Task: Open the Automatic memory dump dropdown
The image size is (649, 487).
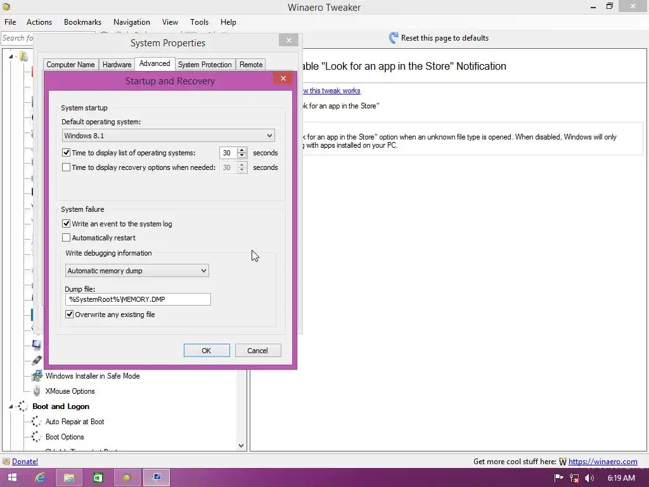Action: 137,270
